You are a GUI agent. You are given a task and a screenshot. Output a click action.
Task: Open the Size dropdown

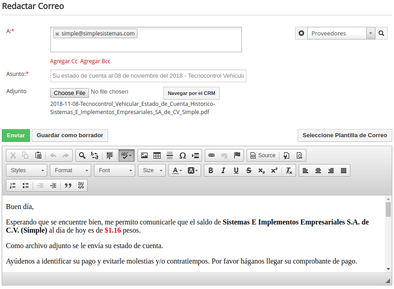coord(152,170)
